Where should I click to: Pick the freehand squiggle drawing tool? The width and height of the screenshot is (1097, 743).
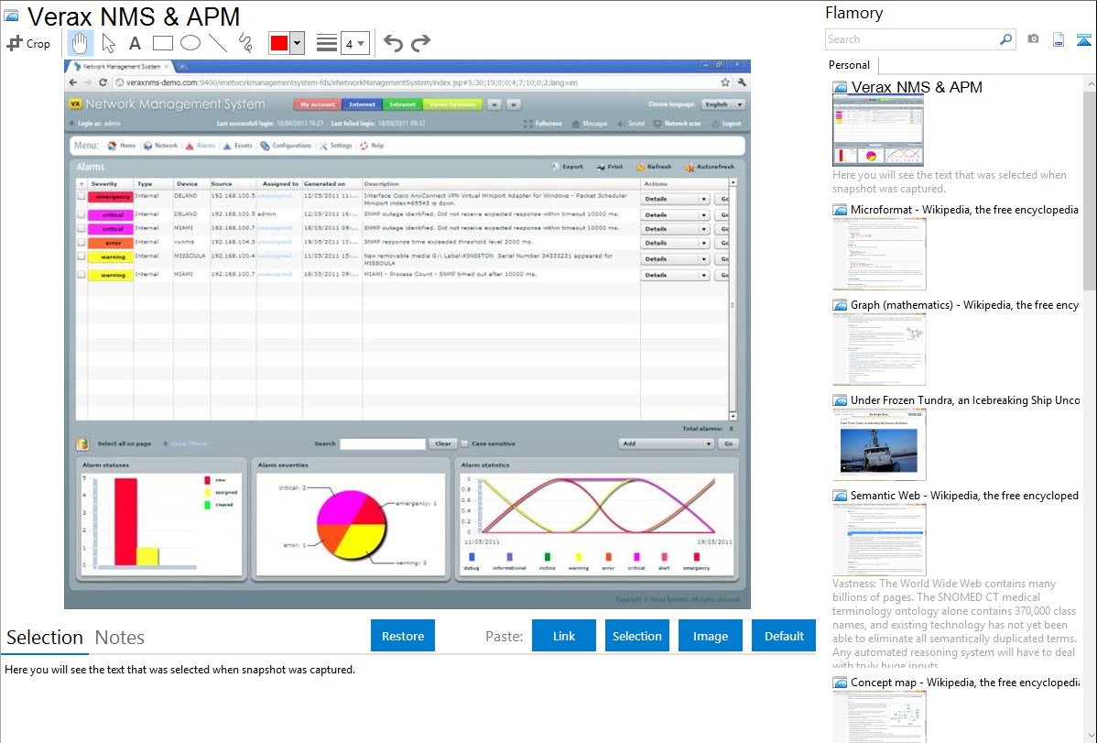pos(244,42)
